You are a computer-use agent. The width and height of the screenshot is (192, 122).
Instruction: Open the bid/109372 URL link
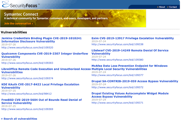click(x=117, y=87)
